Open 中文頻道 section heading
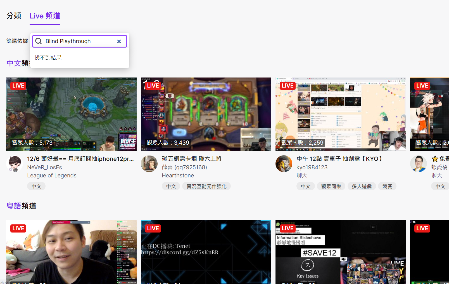This screenshot has width=449, height=284. tap(18, 63)
